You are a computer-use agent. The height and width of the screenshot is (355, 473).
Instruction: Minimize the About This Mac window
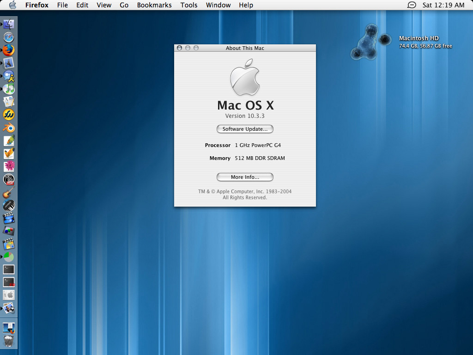tap(188, 48)
